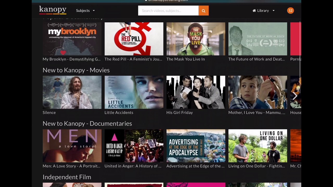Open The Future of Work and Death thumbnail
This screenshot has width=333, height=187.
pos(258,39)
